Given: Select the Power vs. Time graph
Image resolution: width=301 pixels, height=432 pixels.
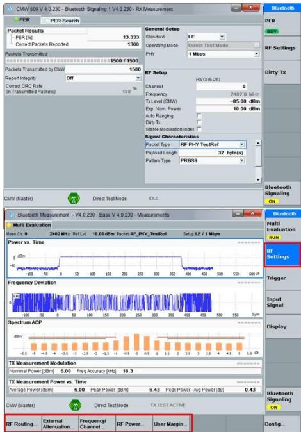Looking at the screenshot, I should 134,258.
